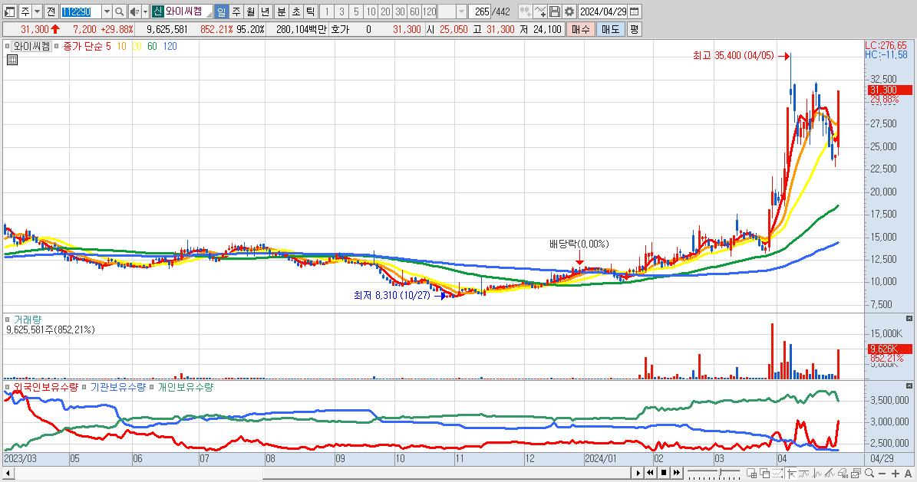The height and width of the screenshot is (482, 917).
Task: Expand the 와이씨켐 name field corner arrow
Action: [x=209, y=15]
